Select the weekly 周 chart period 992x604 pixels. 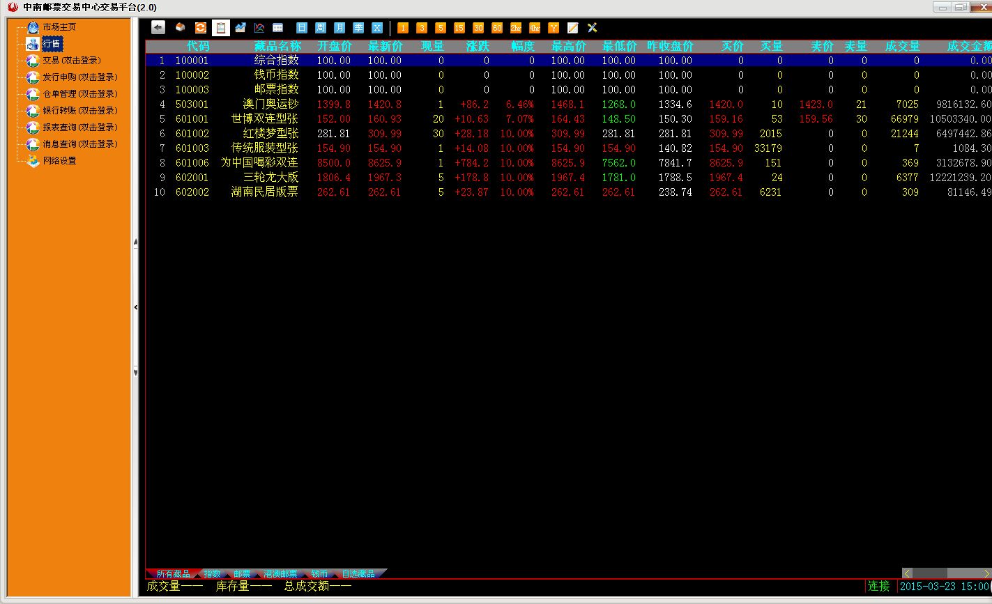click(x=321, y=28)
